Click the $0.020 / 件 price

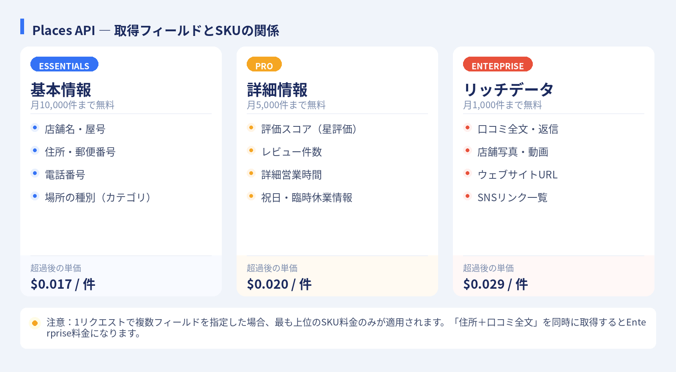(279, 284)
